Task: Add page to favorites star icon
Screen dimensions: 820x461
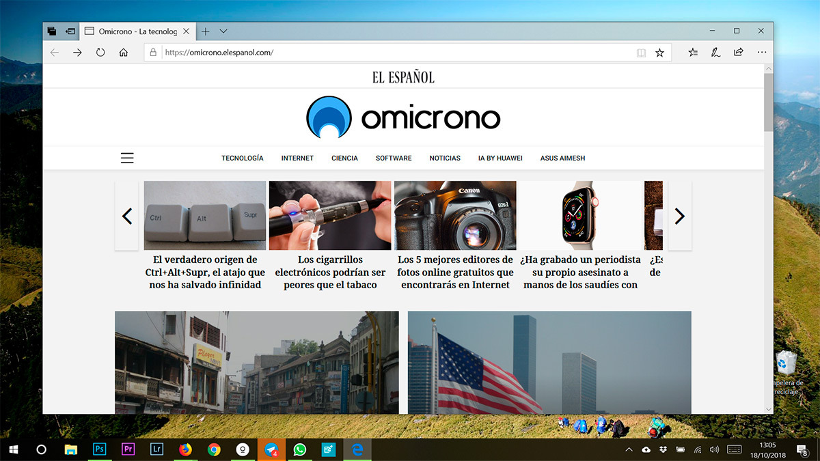Action: 659,53
